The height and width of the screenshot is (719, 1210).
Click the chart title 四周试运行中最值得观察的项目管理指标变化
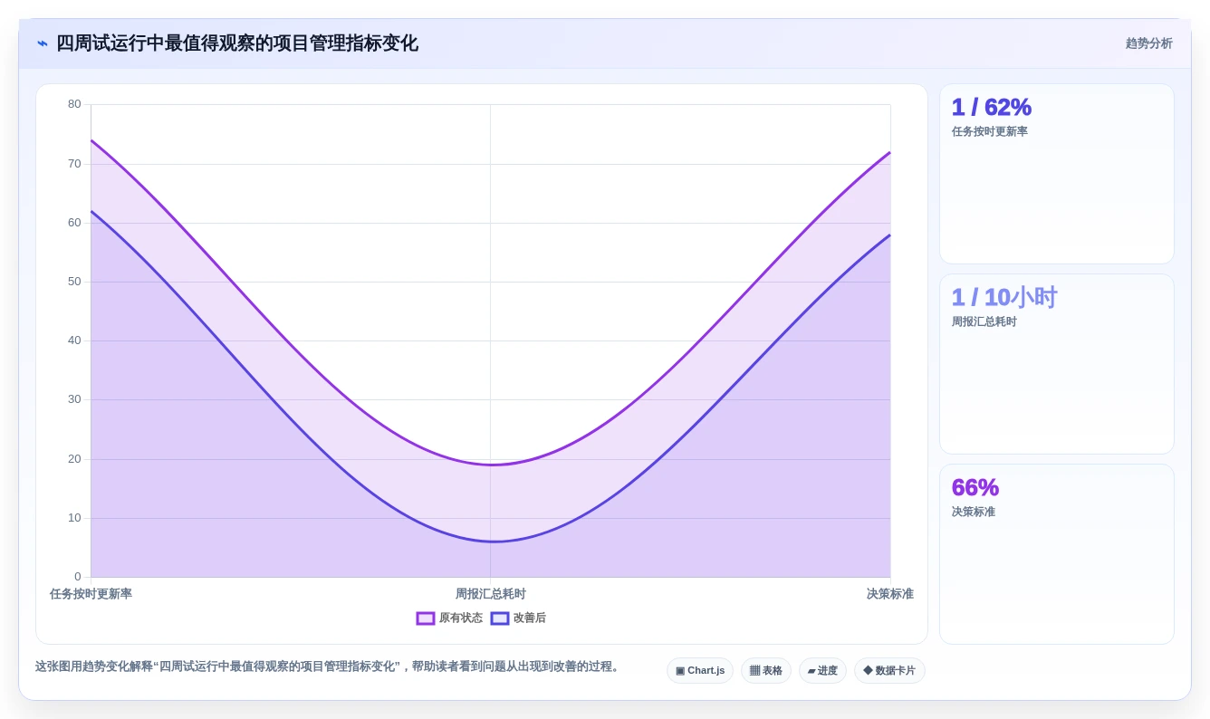(x=237, y=43)
